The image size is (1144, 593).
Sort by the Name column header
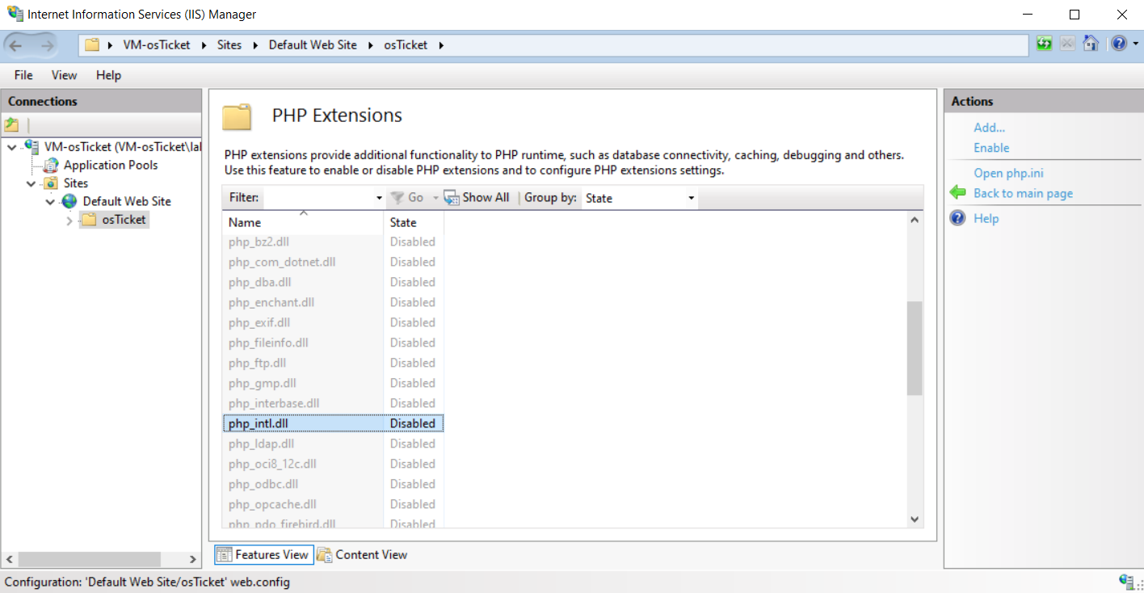(x=303, y=222)
